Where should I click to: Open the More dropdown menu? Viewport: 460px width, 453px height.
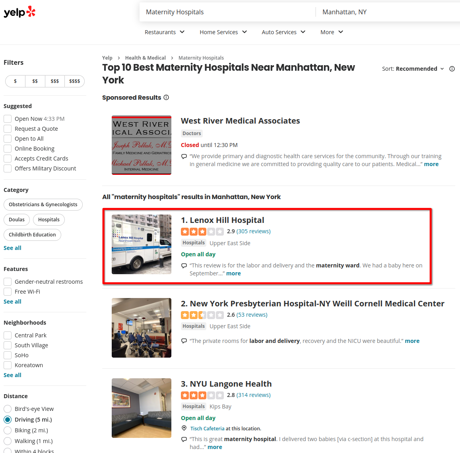click(332, 32)
